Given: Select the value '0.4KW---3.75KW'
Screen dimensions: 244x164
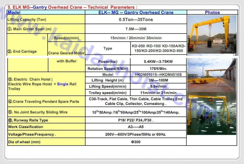Looking at the screenshot, I should (158, 62).
